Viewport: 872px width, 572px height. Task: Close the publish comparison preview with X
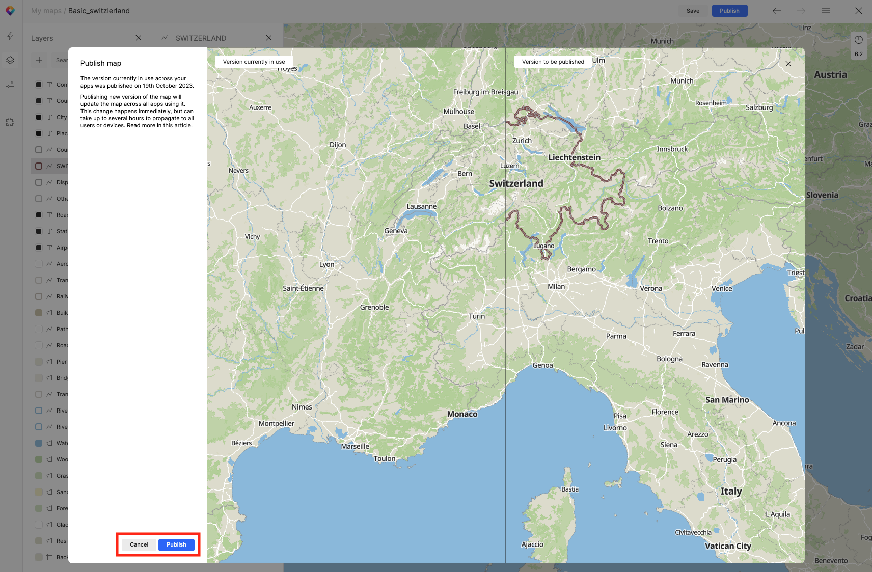788,64
